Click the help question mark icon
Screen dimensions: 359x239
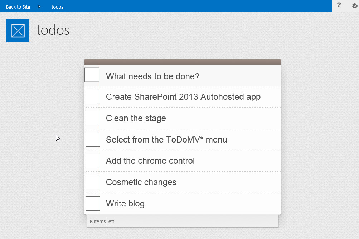click(339, 5)
